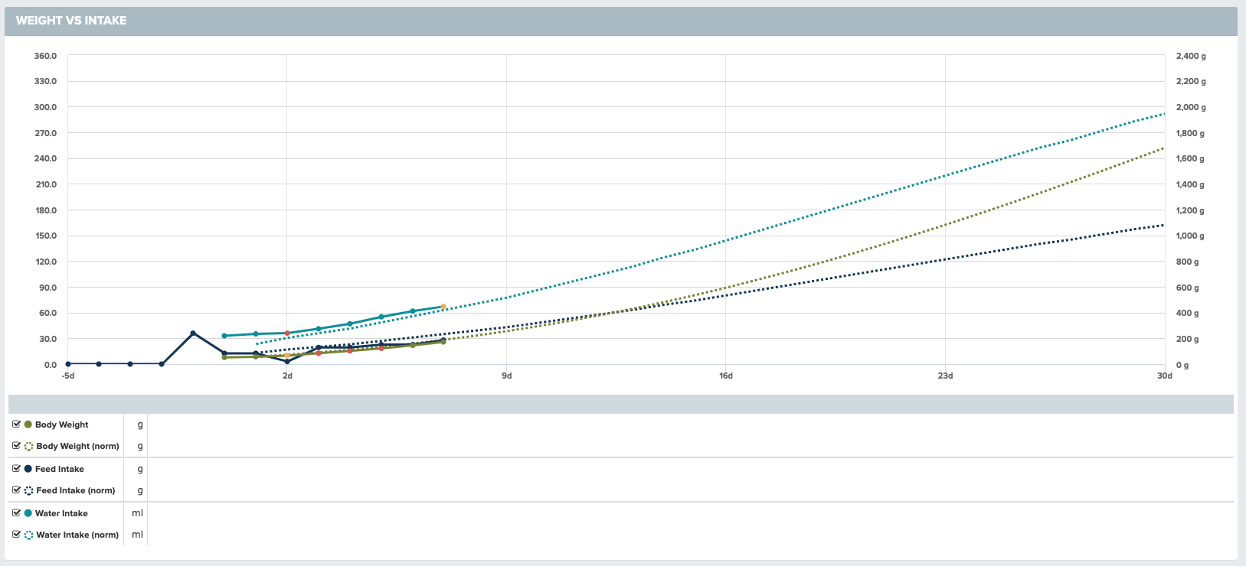
Task: Click the 600 g right axis value
Action: coord(1188,288)
